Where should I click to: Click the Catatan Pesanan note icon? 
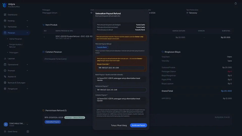click(x=43, y=52)
